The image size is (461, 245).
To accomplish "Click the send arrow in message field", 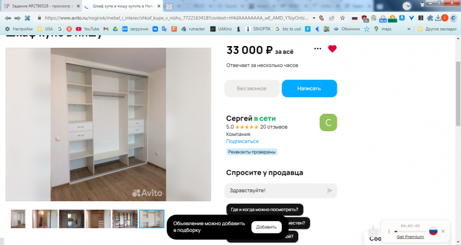I will [x=330, y=190].
